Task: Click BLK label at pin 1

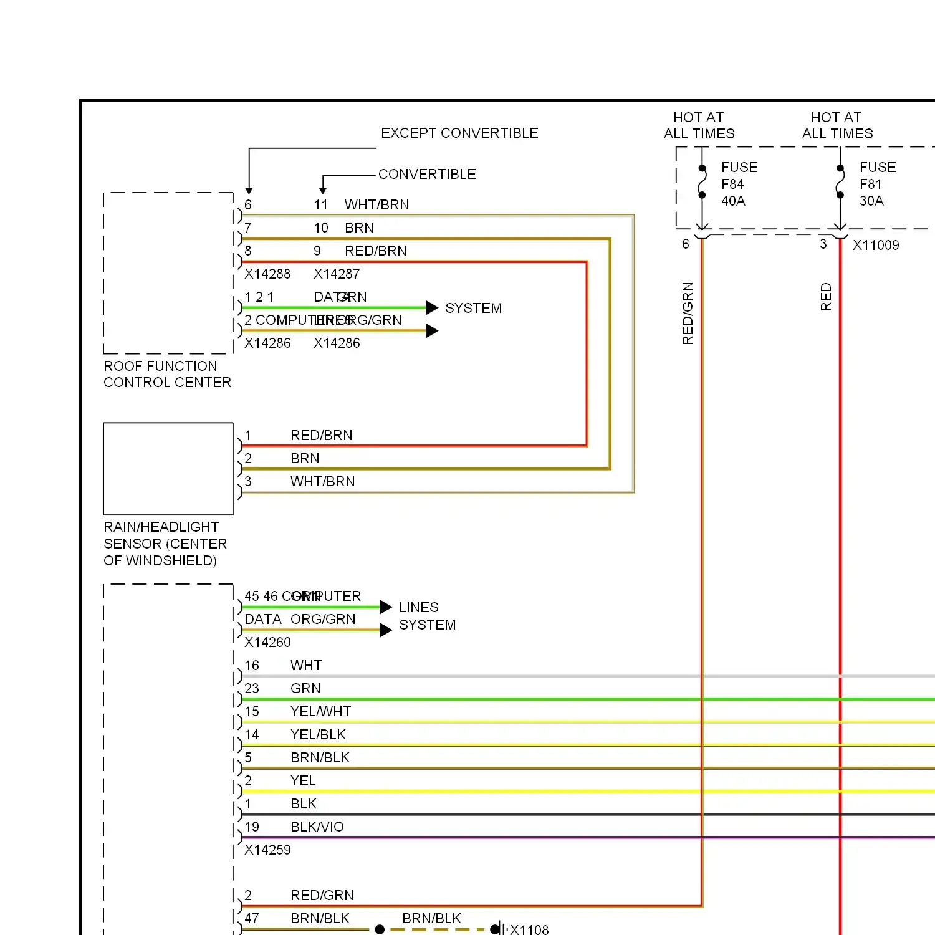Action: (x=304, y=803)
